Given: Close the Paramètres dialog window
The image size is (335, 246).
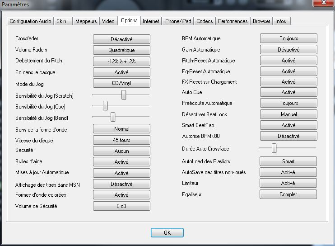Looking at the screenshot, I should coord(321,4).
